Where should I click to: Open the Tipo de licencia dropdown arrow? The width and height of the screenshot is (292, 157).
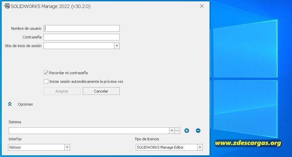coord(200,147)
